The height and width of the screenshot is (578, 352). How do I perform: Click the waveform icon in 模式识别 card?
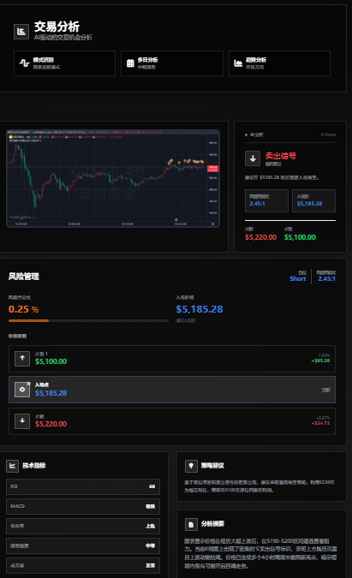[x=24, y=63]
